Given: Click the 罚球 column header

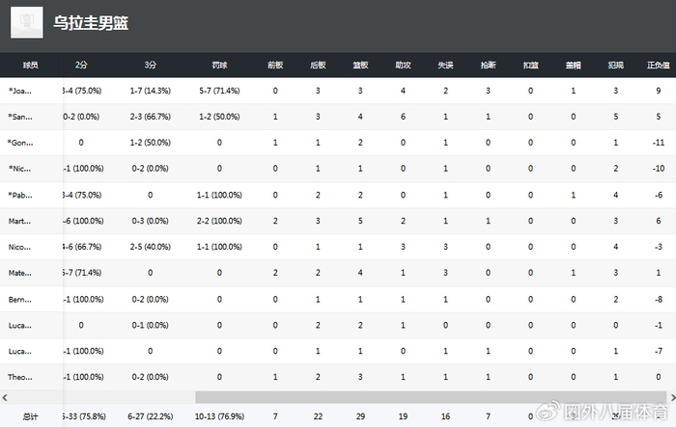Looking at the screenshot, I should coord(219,65).
